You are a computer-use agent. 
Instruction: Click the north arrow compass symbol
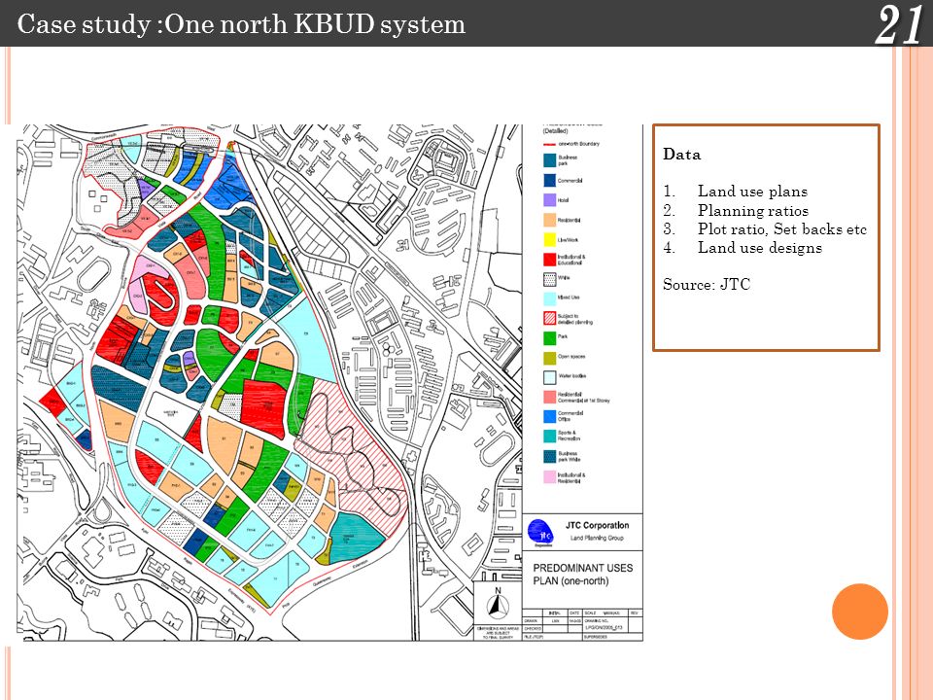coord(498,605)
